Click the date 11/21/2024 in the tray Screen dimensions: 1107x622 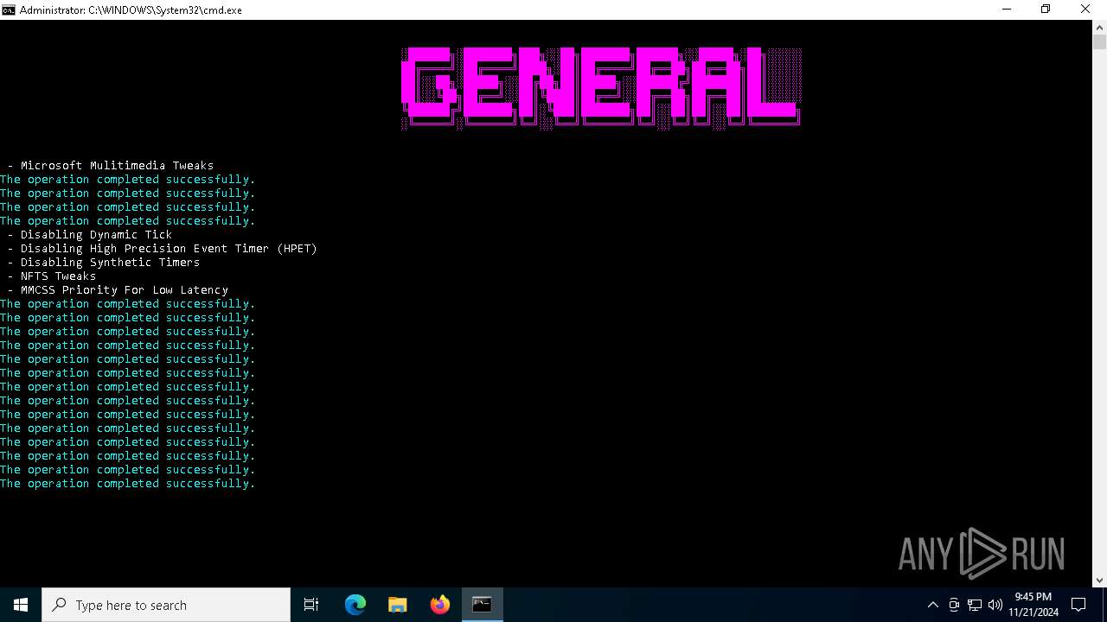[1033, 612]
